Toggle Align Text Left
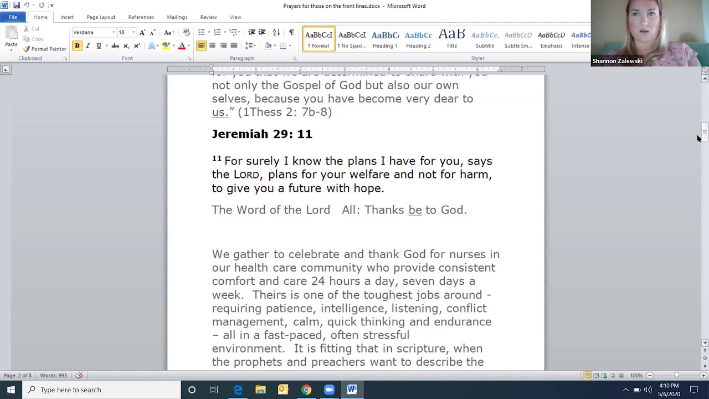Viewport: 709px width, 399px height. point(202,46)
